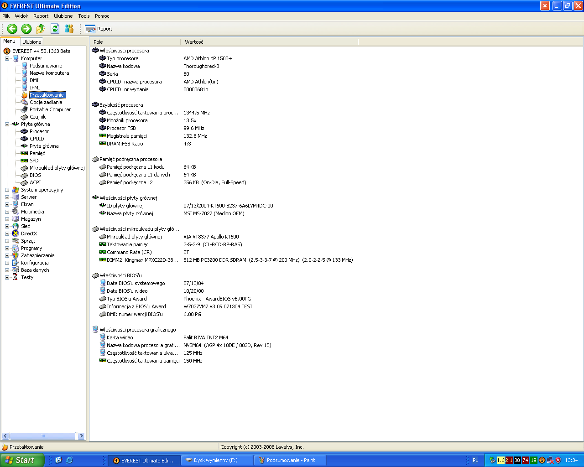Click the Baza danych icon
Viewport: 584px width, 467px height.
click(16, 270)
